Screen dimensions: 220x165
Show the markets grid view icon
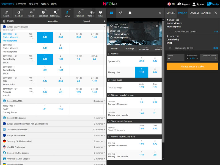point(111,13)
